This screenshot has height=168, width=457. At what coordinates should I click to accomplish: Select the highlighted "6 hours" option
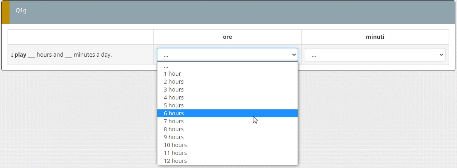click(174, 113)
